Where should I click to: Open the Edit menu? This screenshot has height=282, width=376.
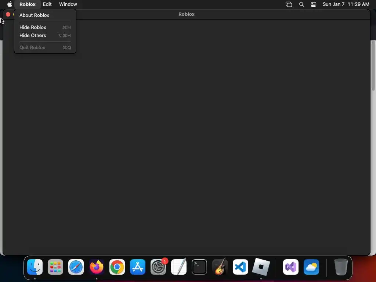pyautogui.click(x=47, y=4)
